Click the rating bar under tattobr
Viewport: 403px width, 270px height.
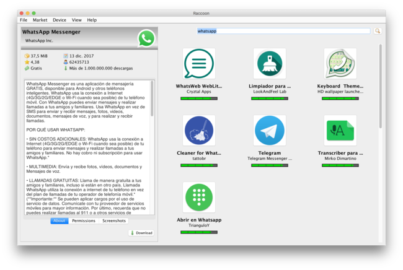(x=199, y=165)
